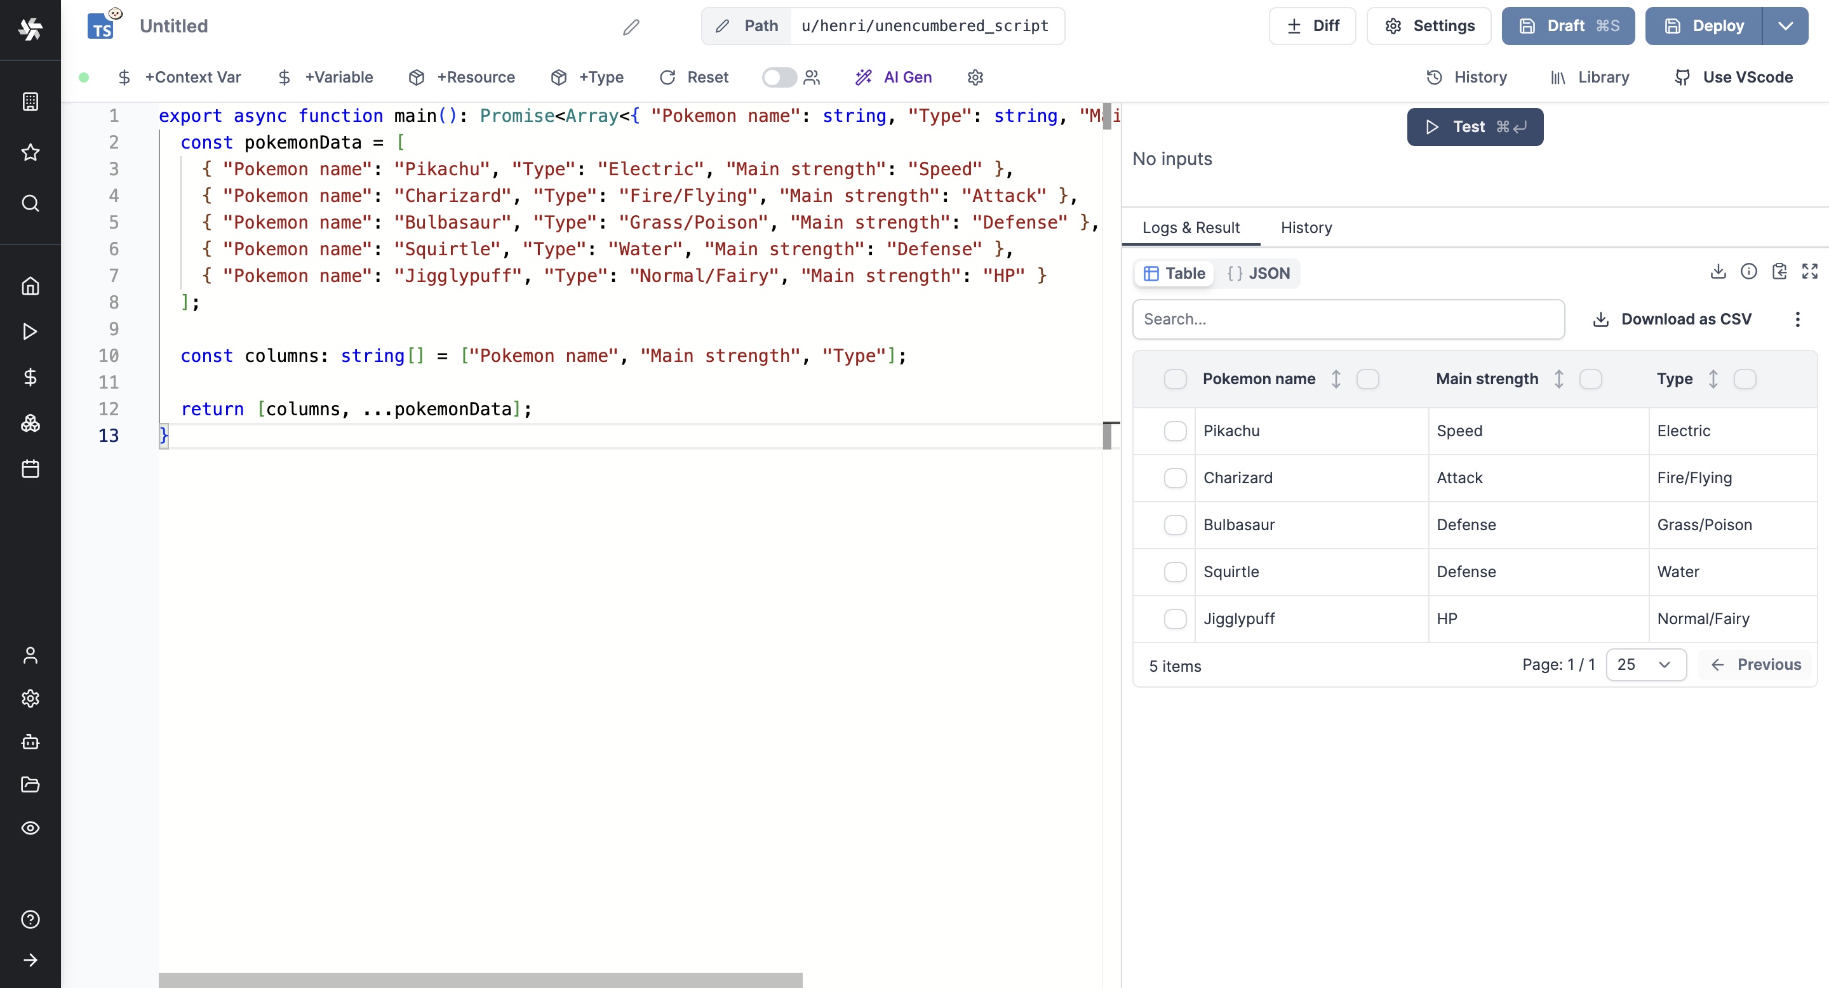Switch to the History tab in results
The width and height of the screenshot is (1829, 988).
click(1306, 227)
